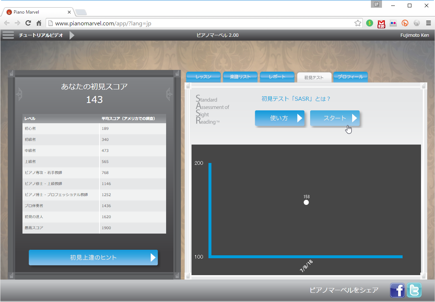Click the average score 1436
The width and height of the screenshot is (435, 302).
(x=106, y=206)
